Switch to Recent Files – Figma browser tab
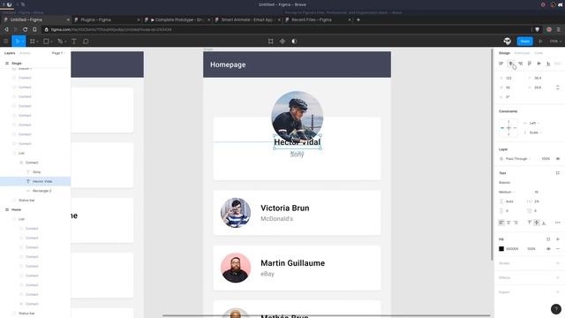The height and width of the screenshot is (318, 565). tap(317, 19)
